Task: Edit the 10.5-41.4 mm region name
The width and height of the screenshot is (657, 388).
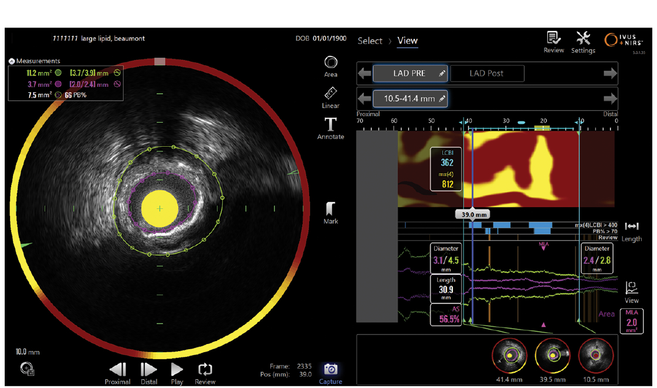Action: (442, 99)
